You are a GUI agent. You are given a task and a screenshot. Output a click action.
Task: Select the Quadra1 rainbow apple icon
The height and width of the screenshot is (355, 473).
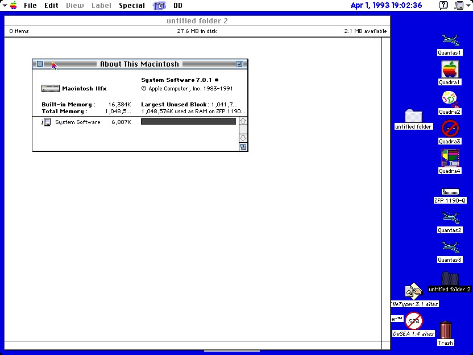click(450, 69)
